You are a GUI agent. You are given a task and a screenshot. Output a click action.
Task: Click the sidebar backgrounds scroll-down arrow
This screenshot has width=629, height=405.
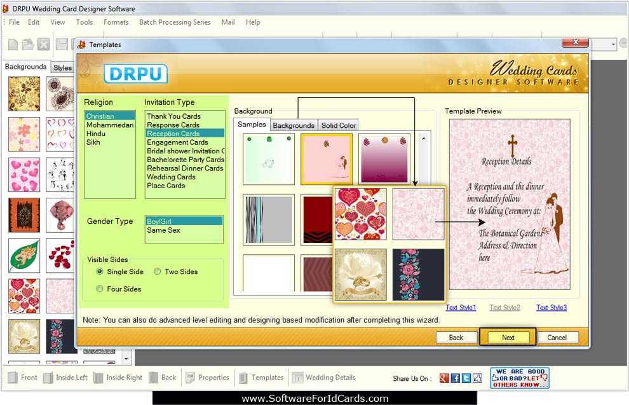[x=126, y=359]
